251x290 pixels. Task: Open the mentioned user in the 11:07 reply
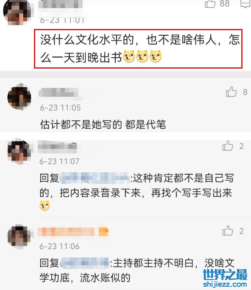click(95, 178)
